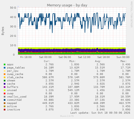Click the 'committed' legend label
134x119 pixels.
tap(14, 100)
